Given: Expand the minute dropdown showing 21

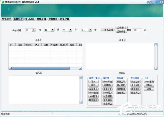Looking at the screenshot, I should coord(90,30).
